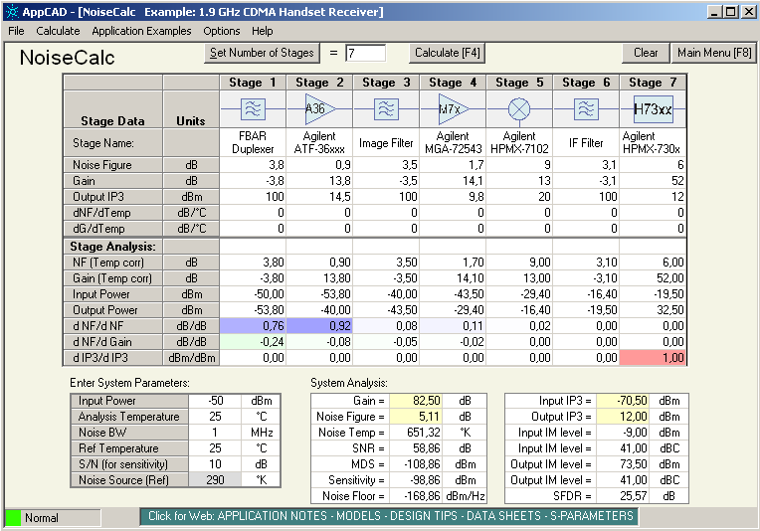Select Stage 7 Output IP3 cell 12
The image size is (760, 531).
(x=653, y=197)
